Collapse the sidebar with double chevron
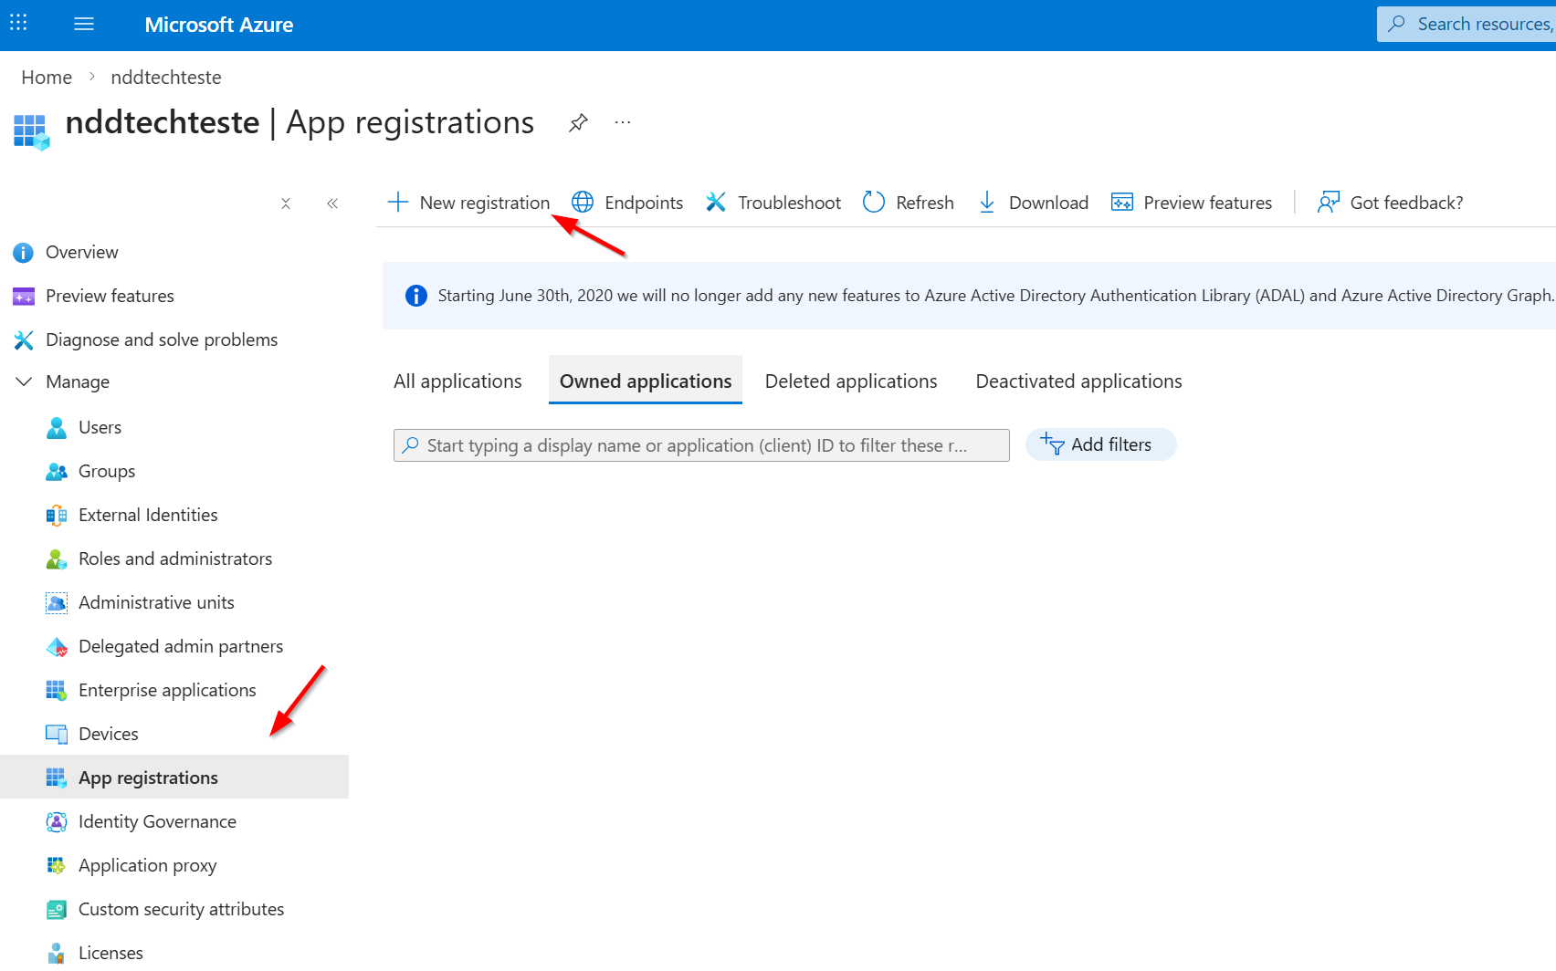 tap(332, 204)
